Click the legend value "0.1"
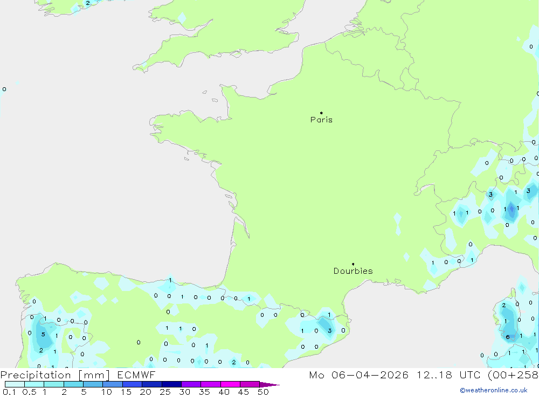This screenshot has width=539, height=395. [9, 392]
